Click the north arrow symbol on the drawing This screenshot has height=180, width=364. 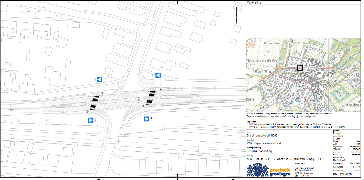pos(237,15)
